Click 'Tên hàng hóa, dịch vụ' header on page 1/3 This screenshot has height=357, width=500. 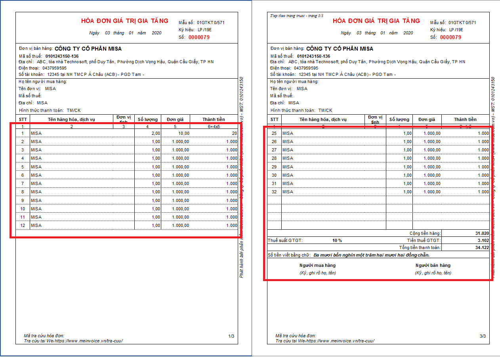point(72,119)
